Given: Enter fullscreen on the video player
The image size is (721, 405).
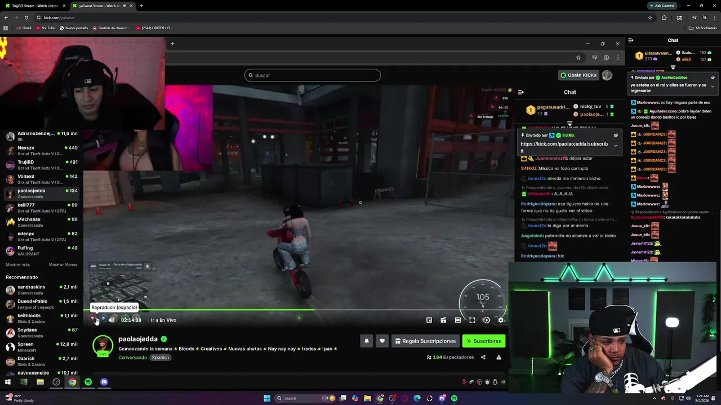Looking at the screenshot, I should tap(472, 320).
